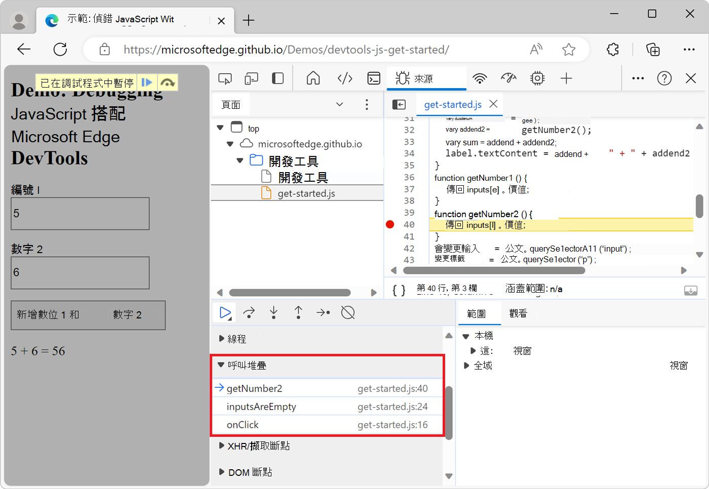
Task: Expand the XHR/擷取斷點 section
Action: tap(221, 446)
